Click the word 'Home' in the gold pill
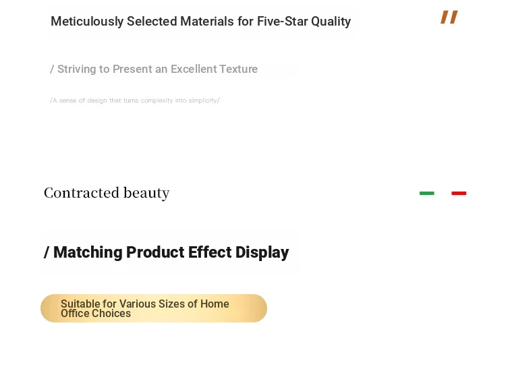The image size is (506, 369). (215, 304)
